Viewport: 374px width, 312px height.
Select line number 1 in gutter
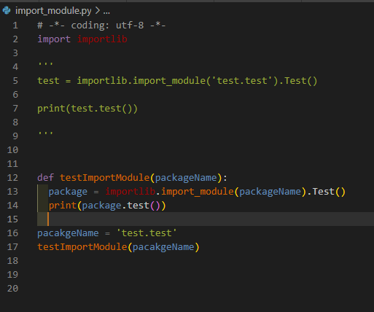(x=15, y=26)
